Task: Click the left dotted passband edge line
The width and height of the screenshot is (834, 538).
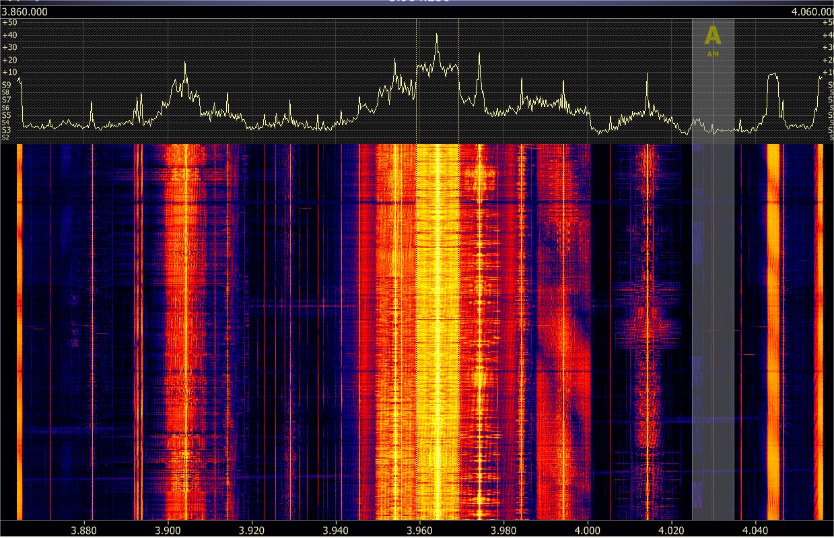Action: tap(417, 81)
